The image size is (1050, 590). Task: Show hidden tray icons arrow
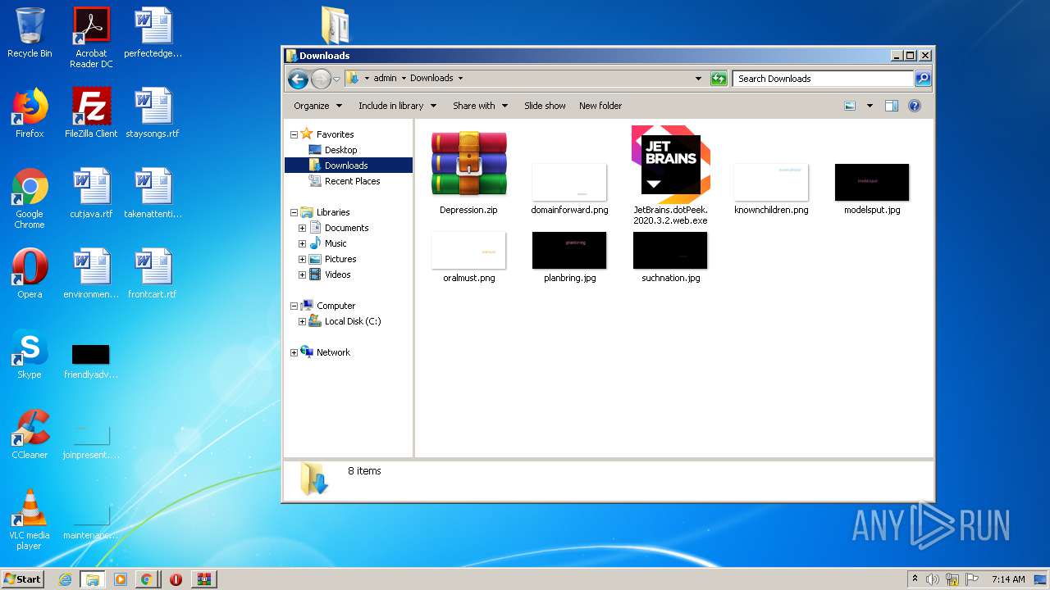coord(915,579)
